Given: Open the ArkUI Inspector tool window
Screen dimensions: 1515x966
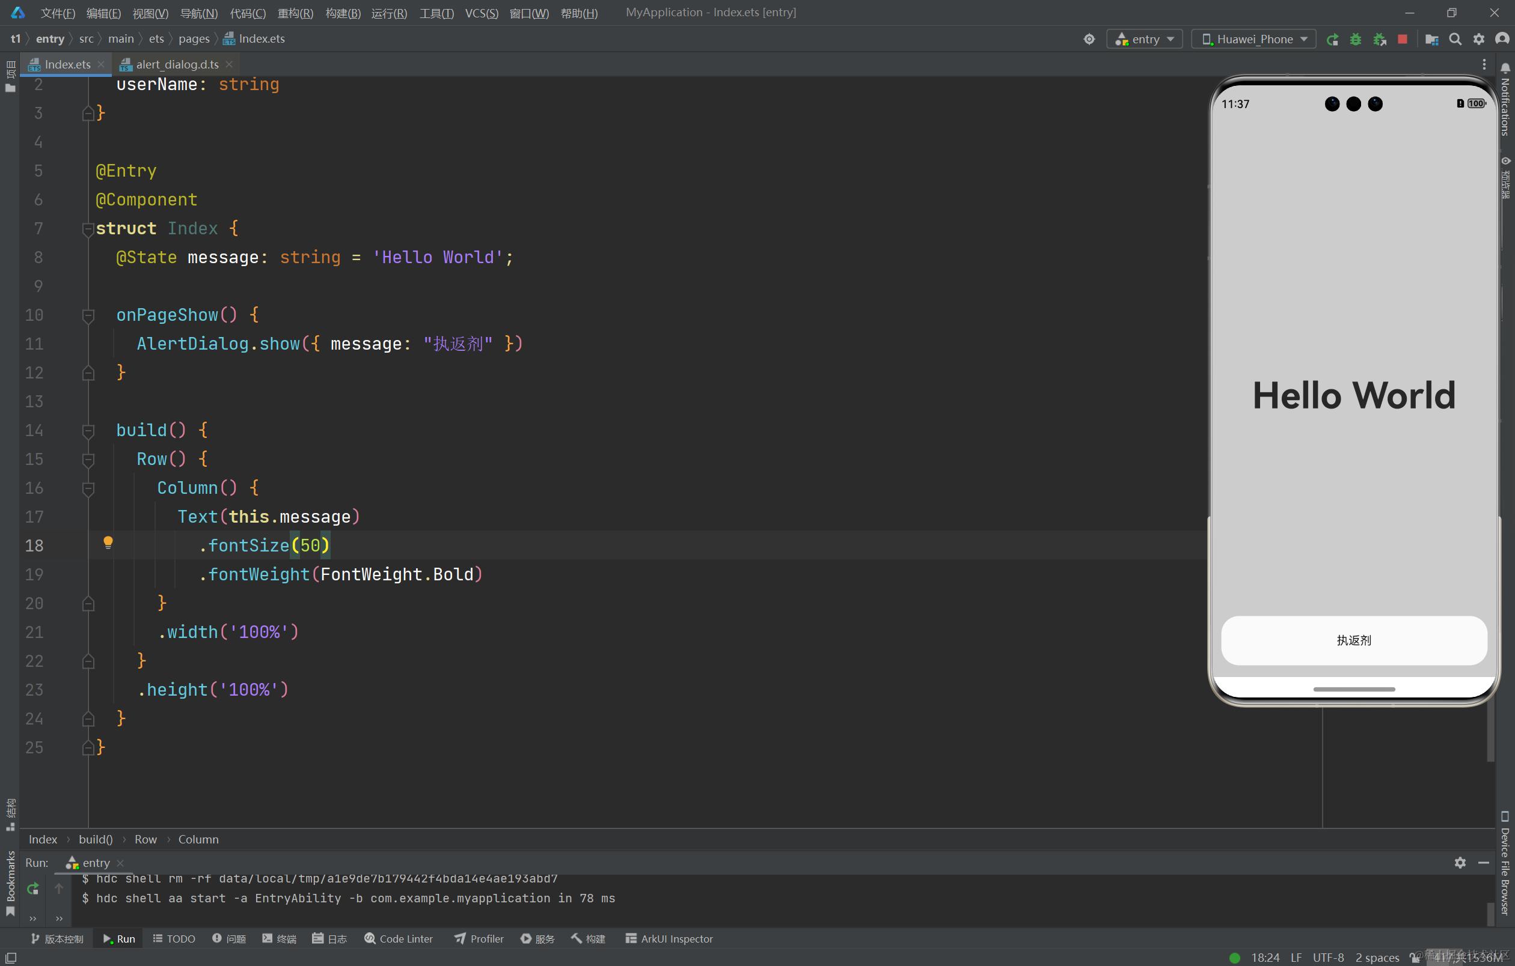Looking at the screenshot, I should (x=669, y=938).
